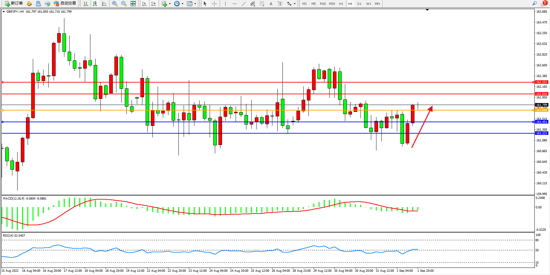Select the crosshair tool
This screenshot has height=275, width=550.
pyautogui.click(x=214, y=4)
